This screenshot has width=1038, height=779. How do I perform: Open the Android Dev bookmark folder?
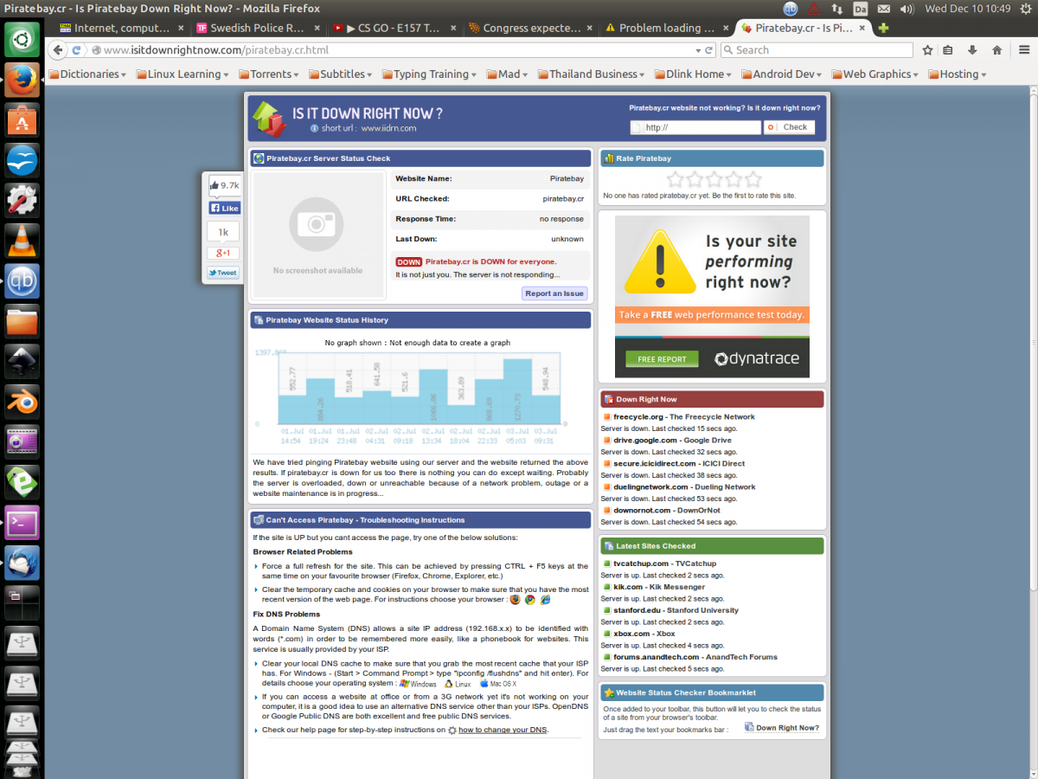click(782, 74)
